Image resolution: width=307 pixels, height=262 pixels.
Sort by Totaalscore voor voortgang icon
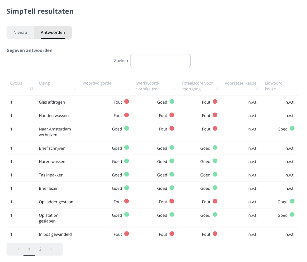[217, 89]
